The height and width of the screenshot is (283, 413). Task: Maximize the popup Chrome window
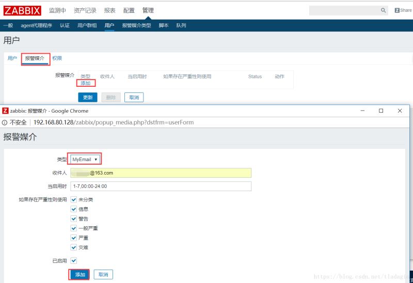point(381,111)
